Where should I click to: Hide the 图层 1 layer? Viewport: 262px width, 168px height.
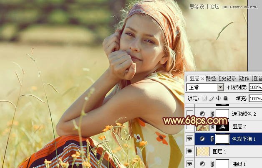tap(190, 151)
